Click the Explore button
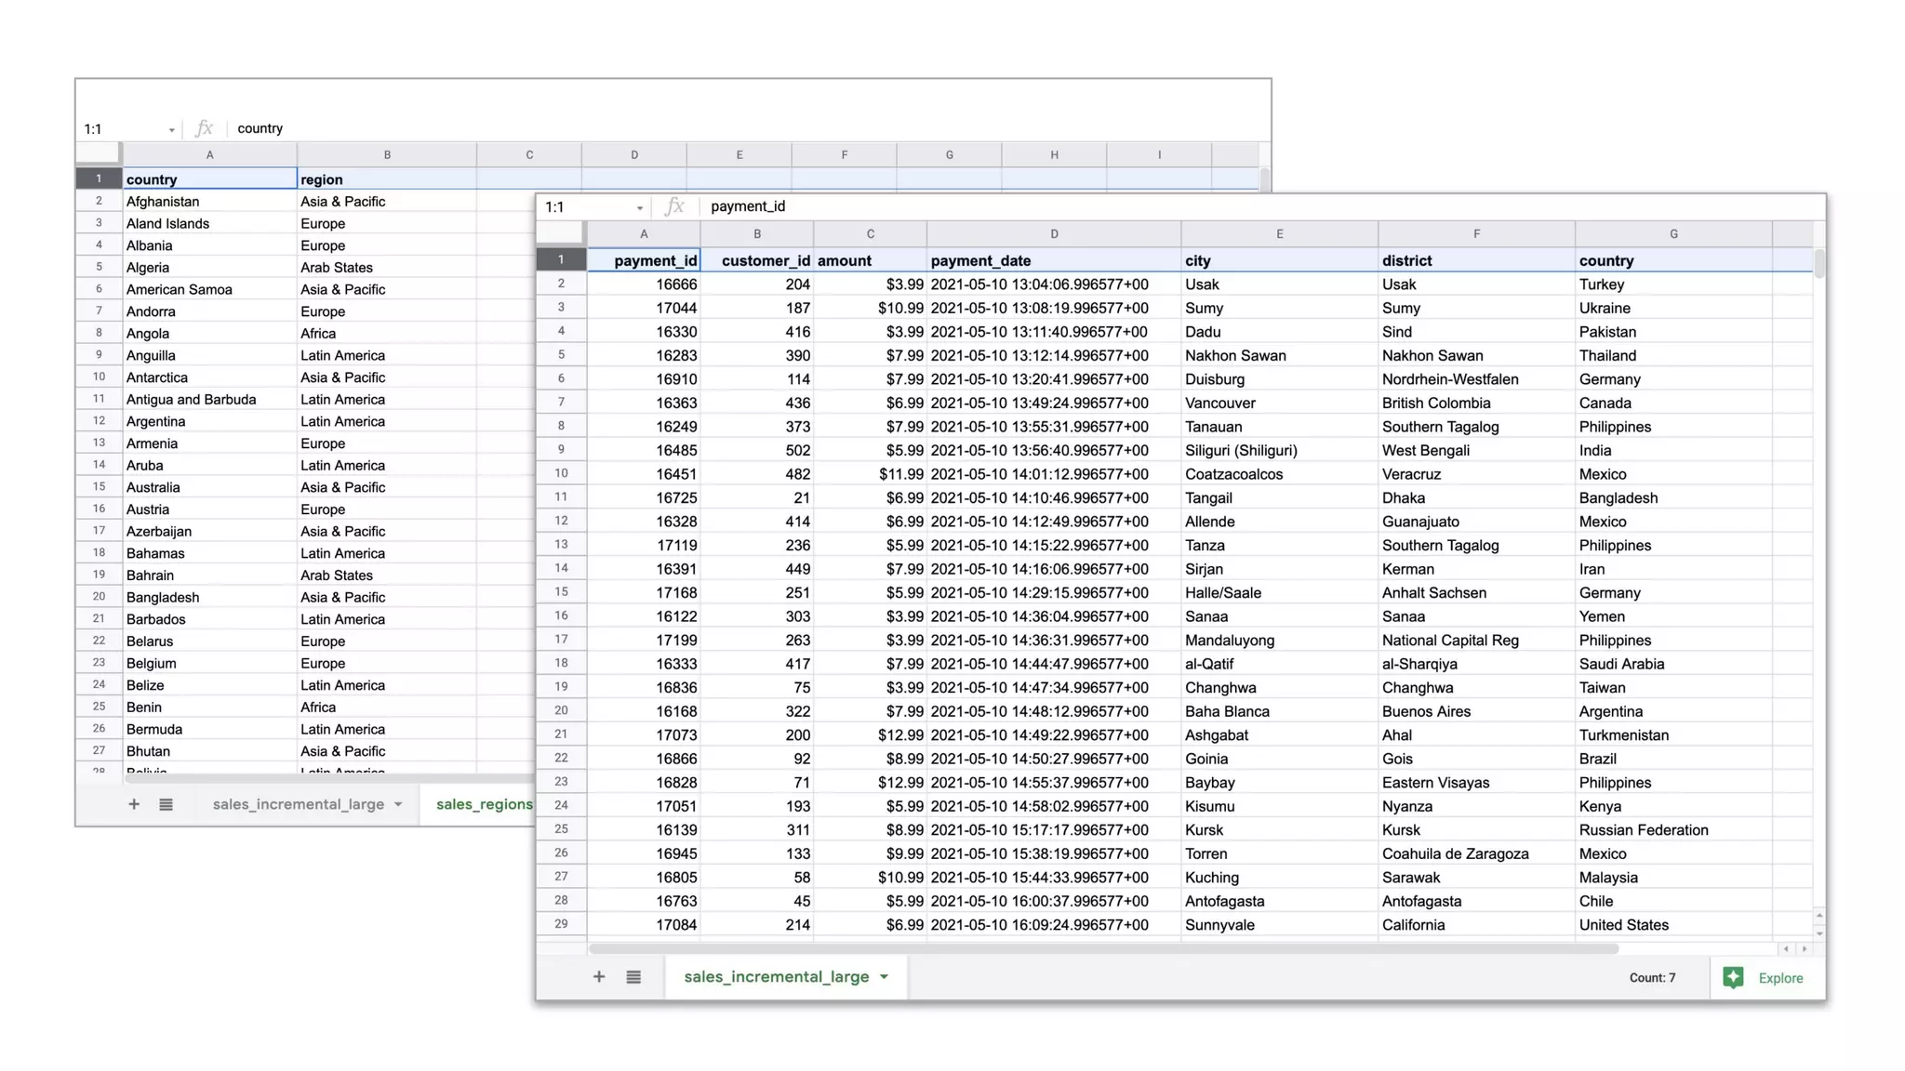 coord(1779,978)
